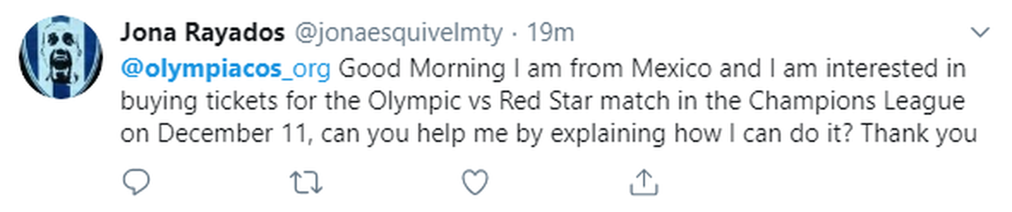Visit the @jonaesquivelmty handle profile

point(398,33)
